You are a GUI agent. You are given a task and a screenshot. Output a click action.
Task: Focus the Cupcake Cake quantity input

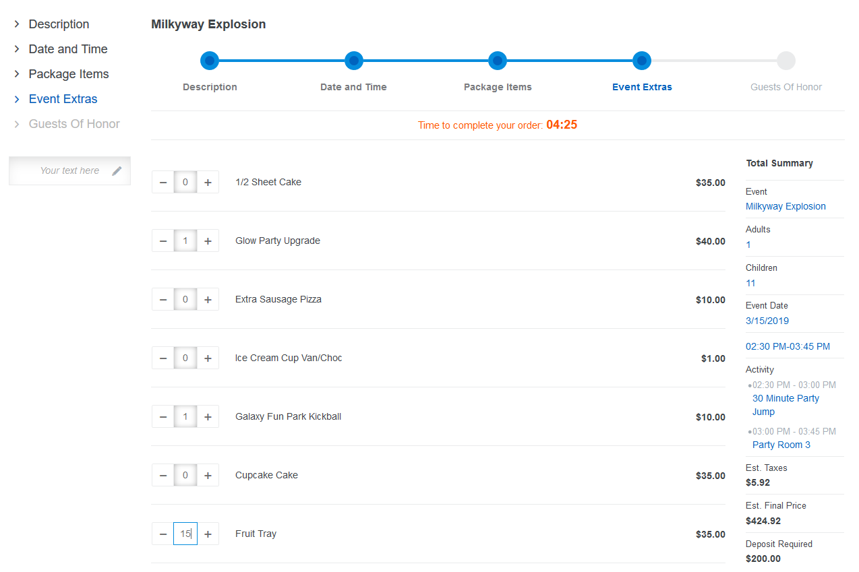185,476
